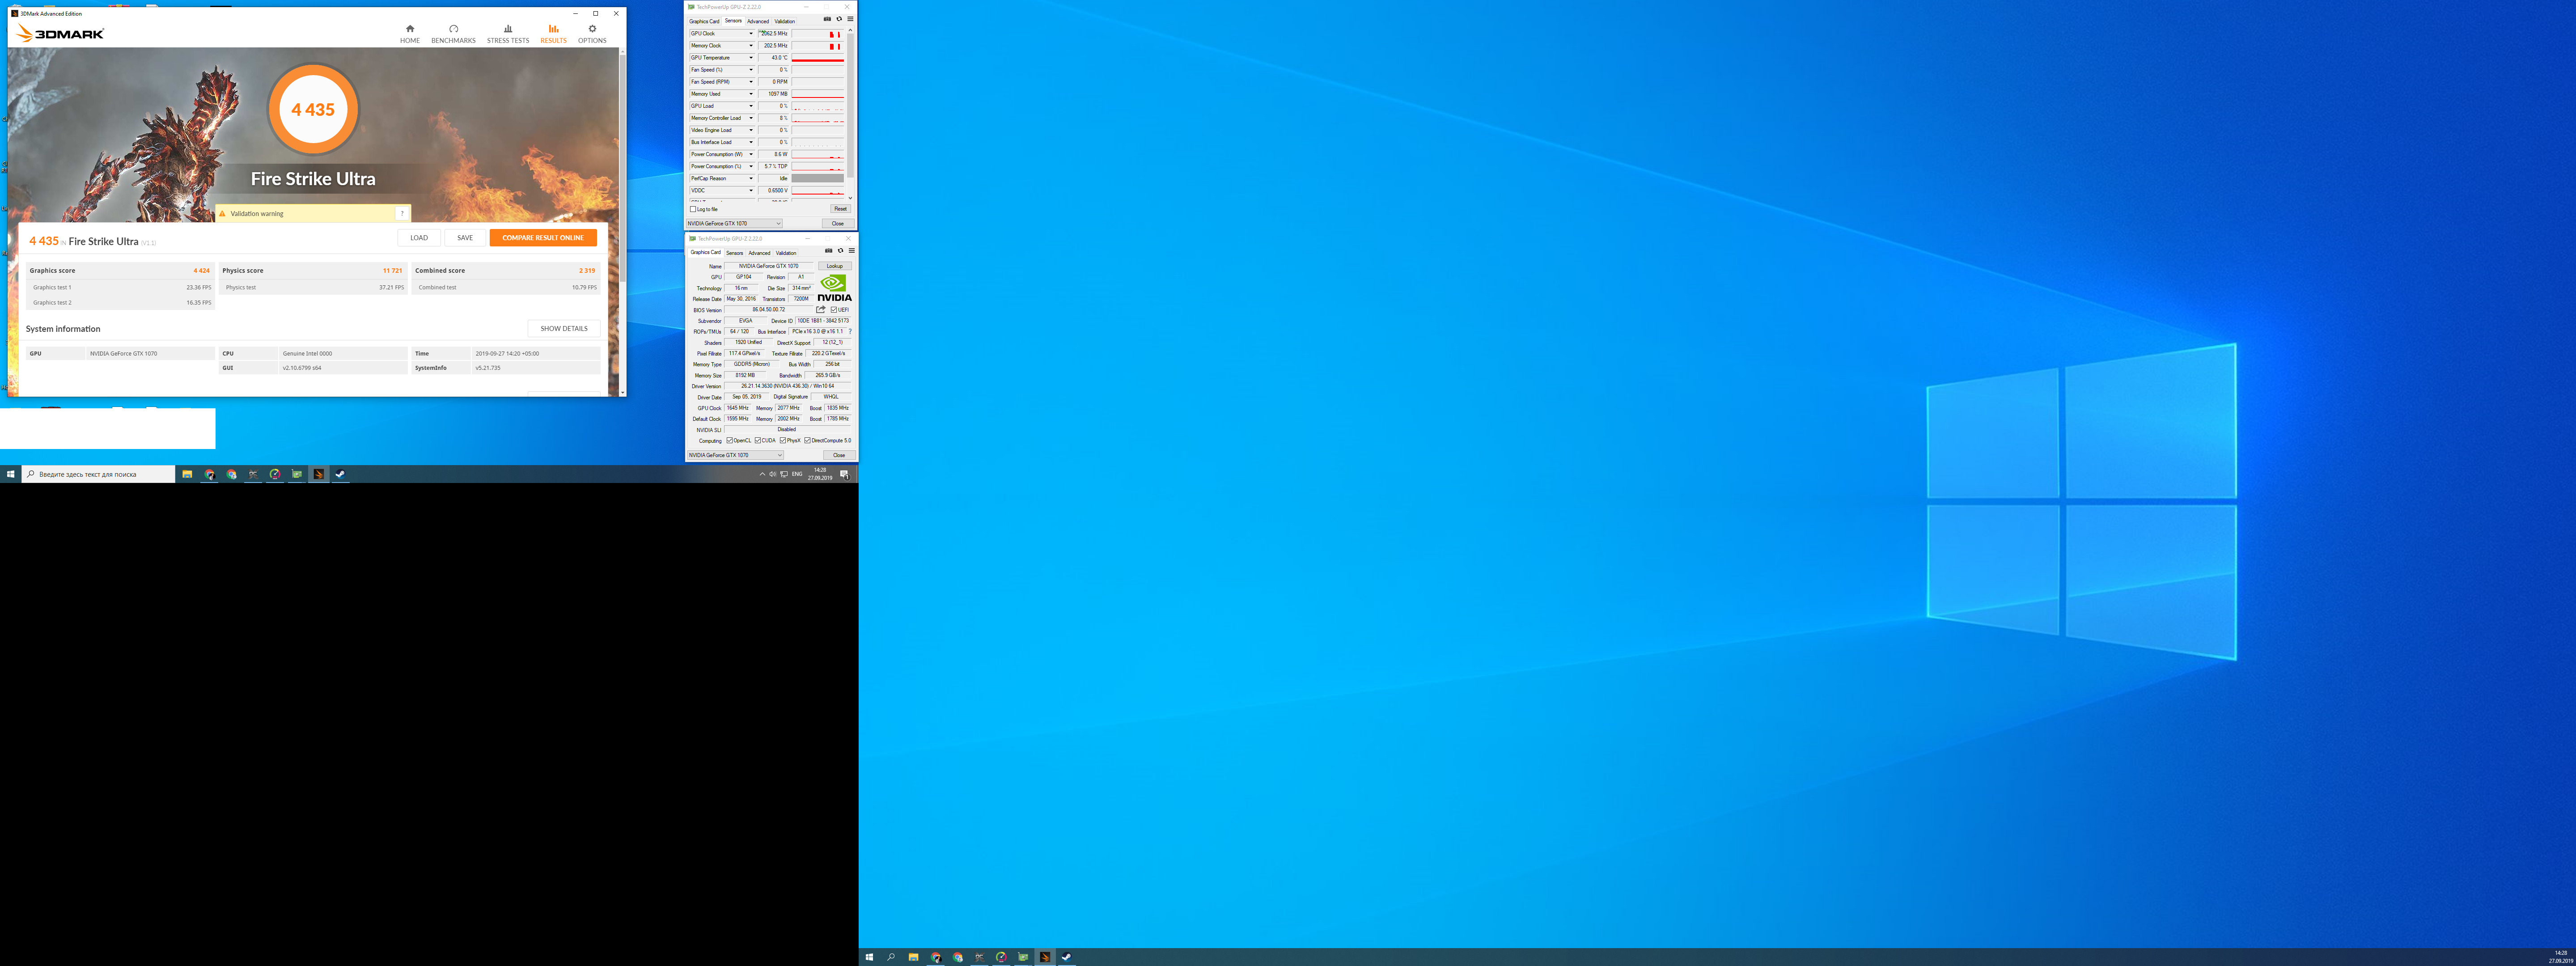Click the Validation warning banner

pyautogui.click(x=313, y=213)
